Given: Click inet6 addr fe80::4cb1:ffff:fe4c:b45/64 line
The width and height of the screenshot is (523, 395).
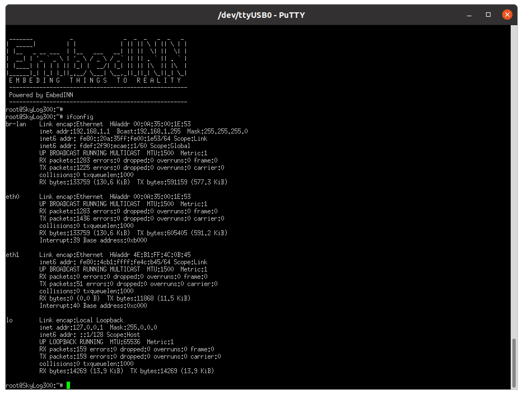Looking at the screenshot, I should [x=123, y=262].
